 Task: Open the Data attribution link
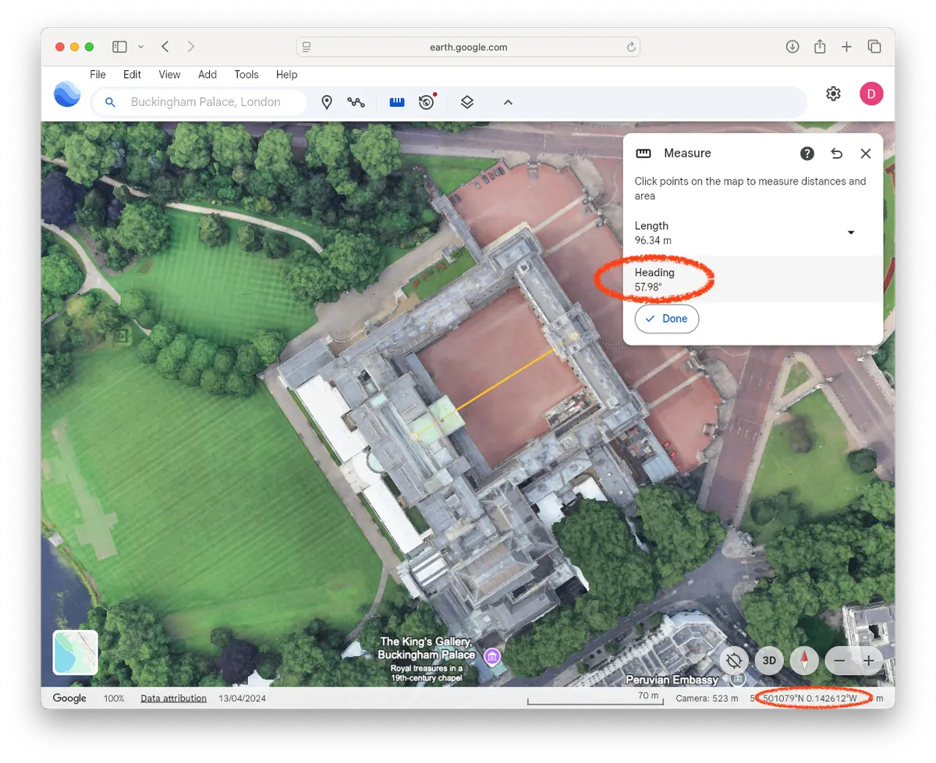click(173, 698)
